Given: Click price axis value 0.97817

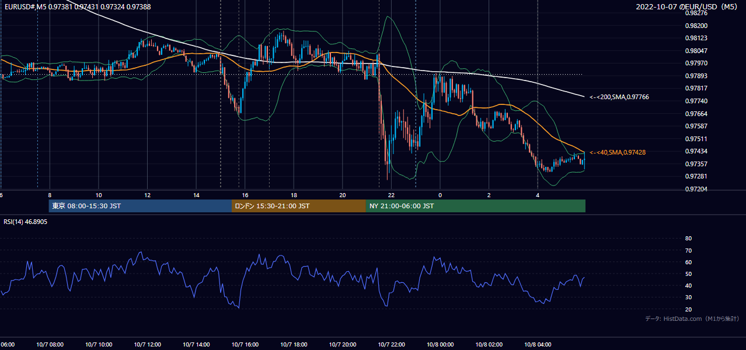Looking at the screenshot, I should point(696,88).
